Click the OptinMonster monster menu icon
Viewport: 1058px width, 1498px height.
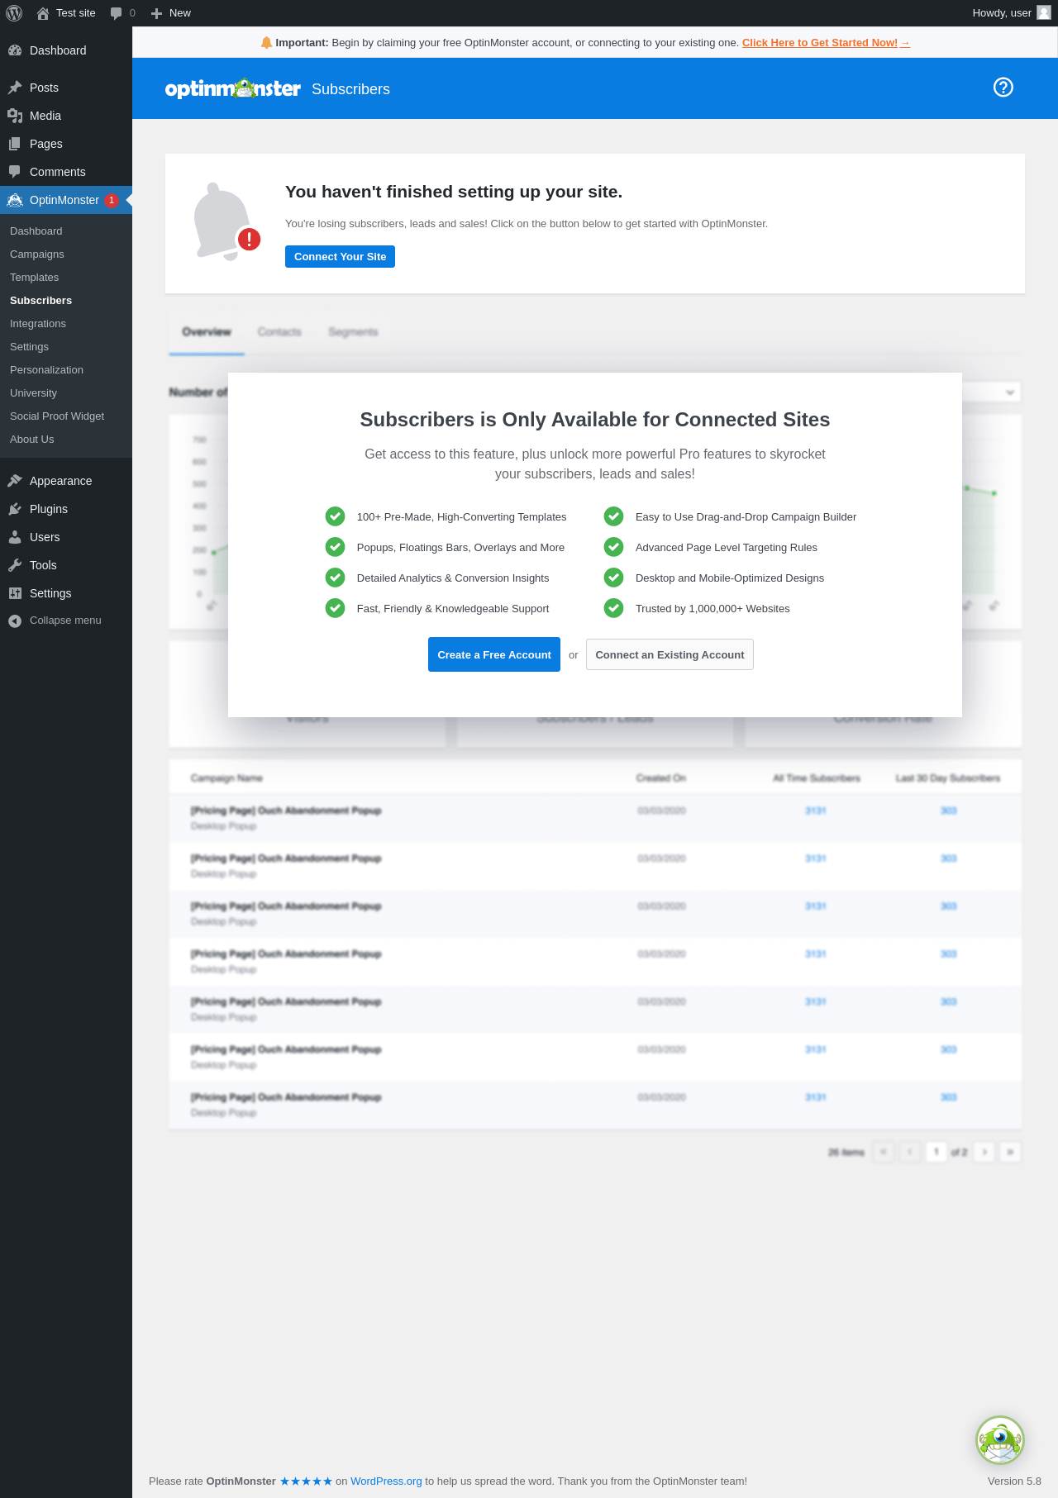[x=15, y=200]
